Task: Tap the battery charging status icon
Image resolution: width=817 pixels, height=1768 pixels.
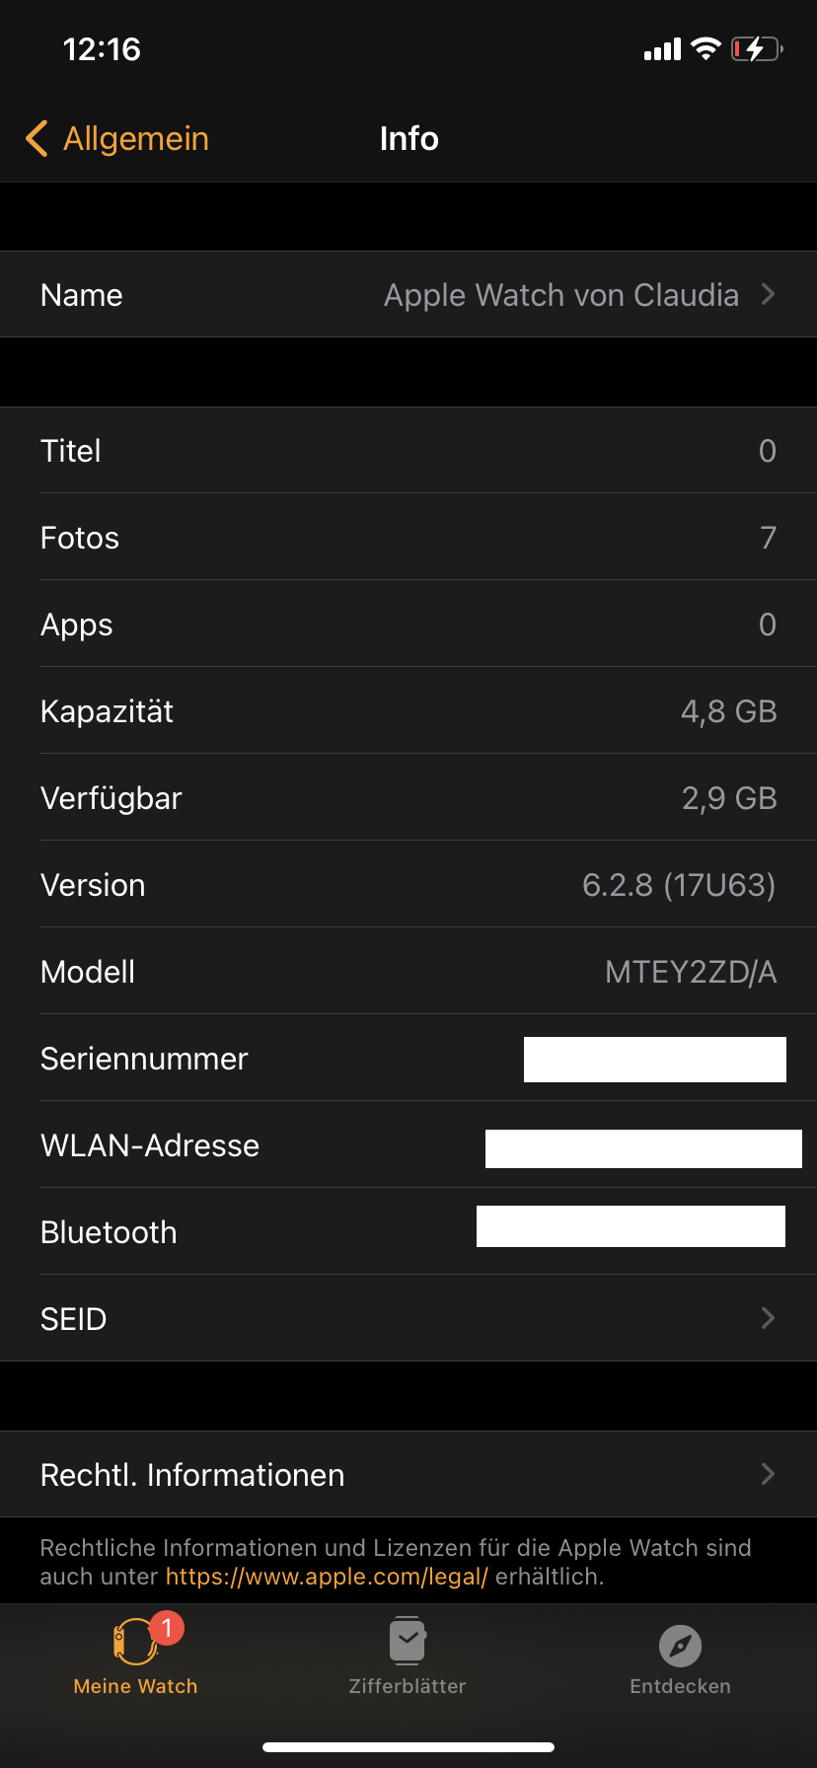Action: 756,48
